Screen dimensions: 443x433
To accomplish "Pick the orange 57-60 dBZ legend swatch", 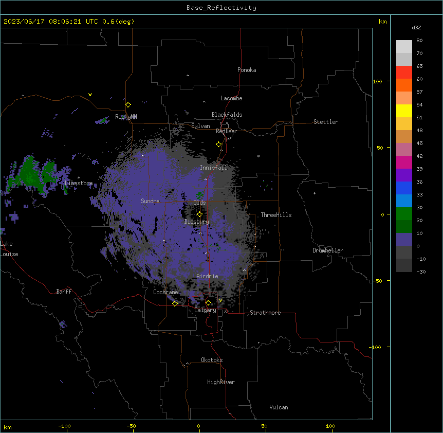I will (404, 85).
